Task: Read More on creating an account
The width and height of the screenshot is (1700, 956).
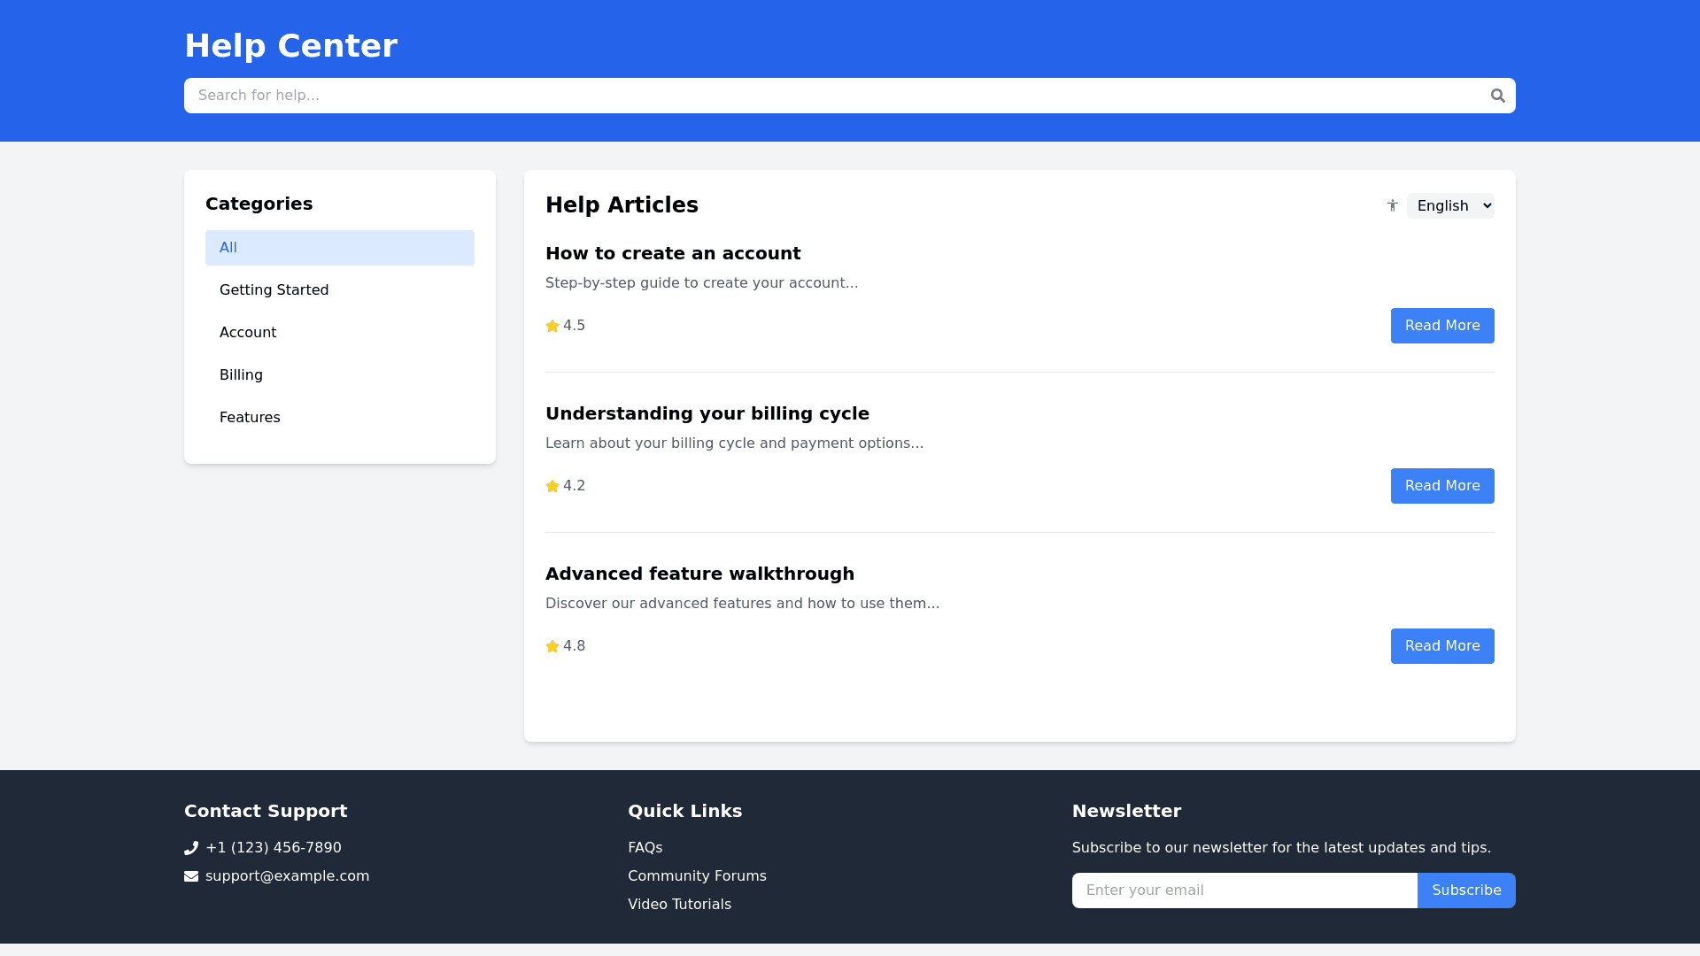Action: [1441, 326]
